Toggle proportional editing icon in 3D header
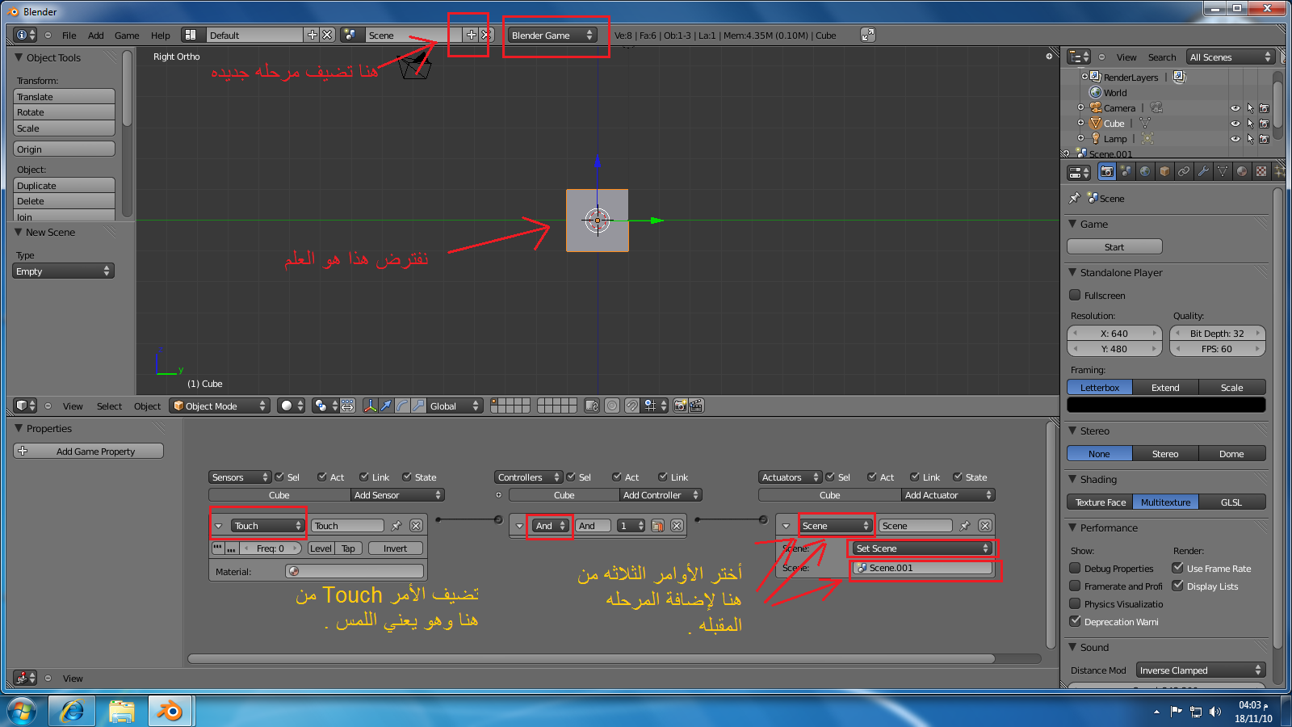The image size is (1292, 727). (x=612, y=406)
